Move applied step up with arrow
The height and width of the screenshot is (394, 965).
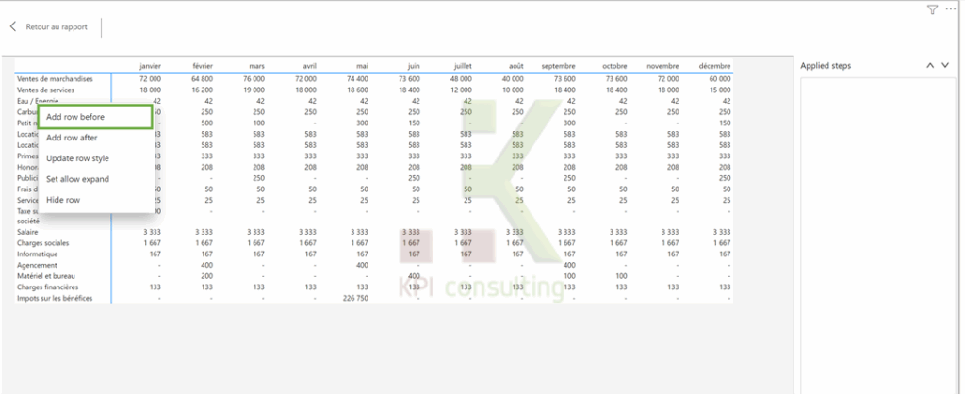point(930,66)
